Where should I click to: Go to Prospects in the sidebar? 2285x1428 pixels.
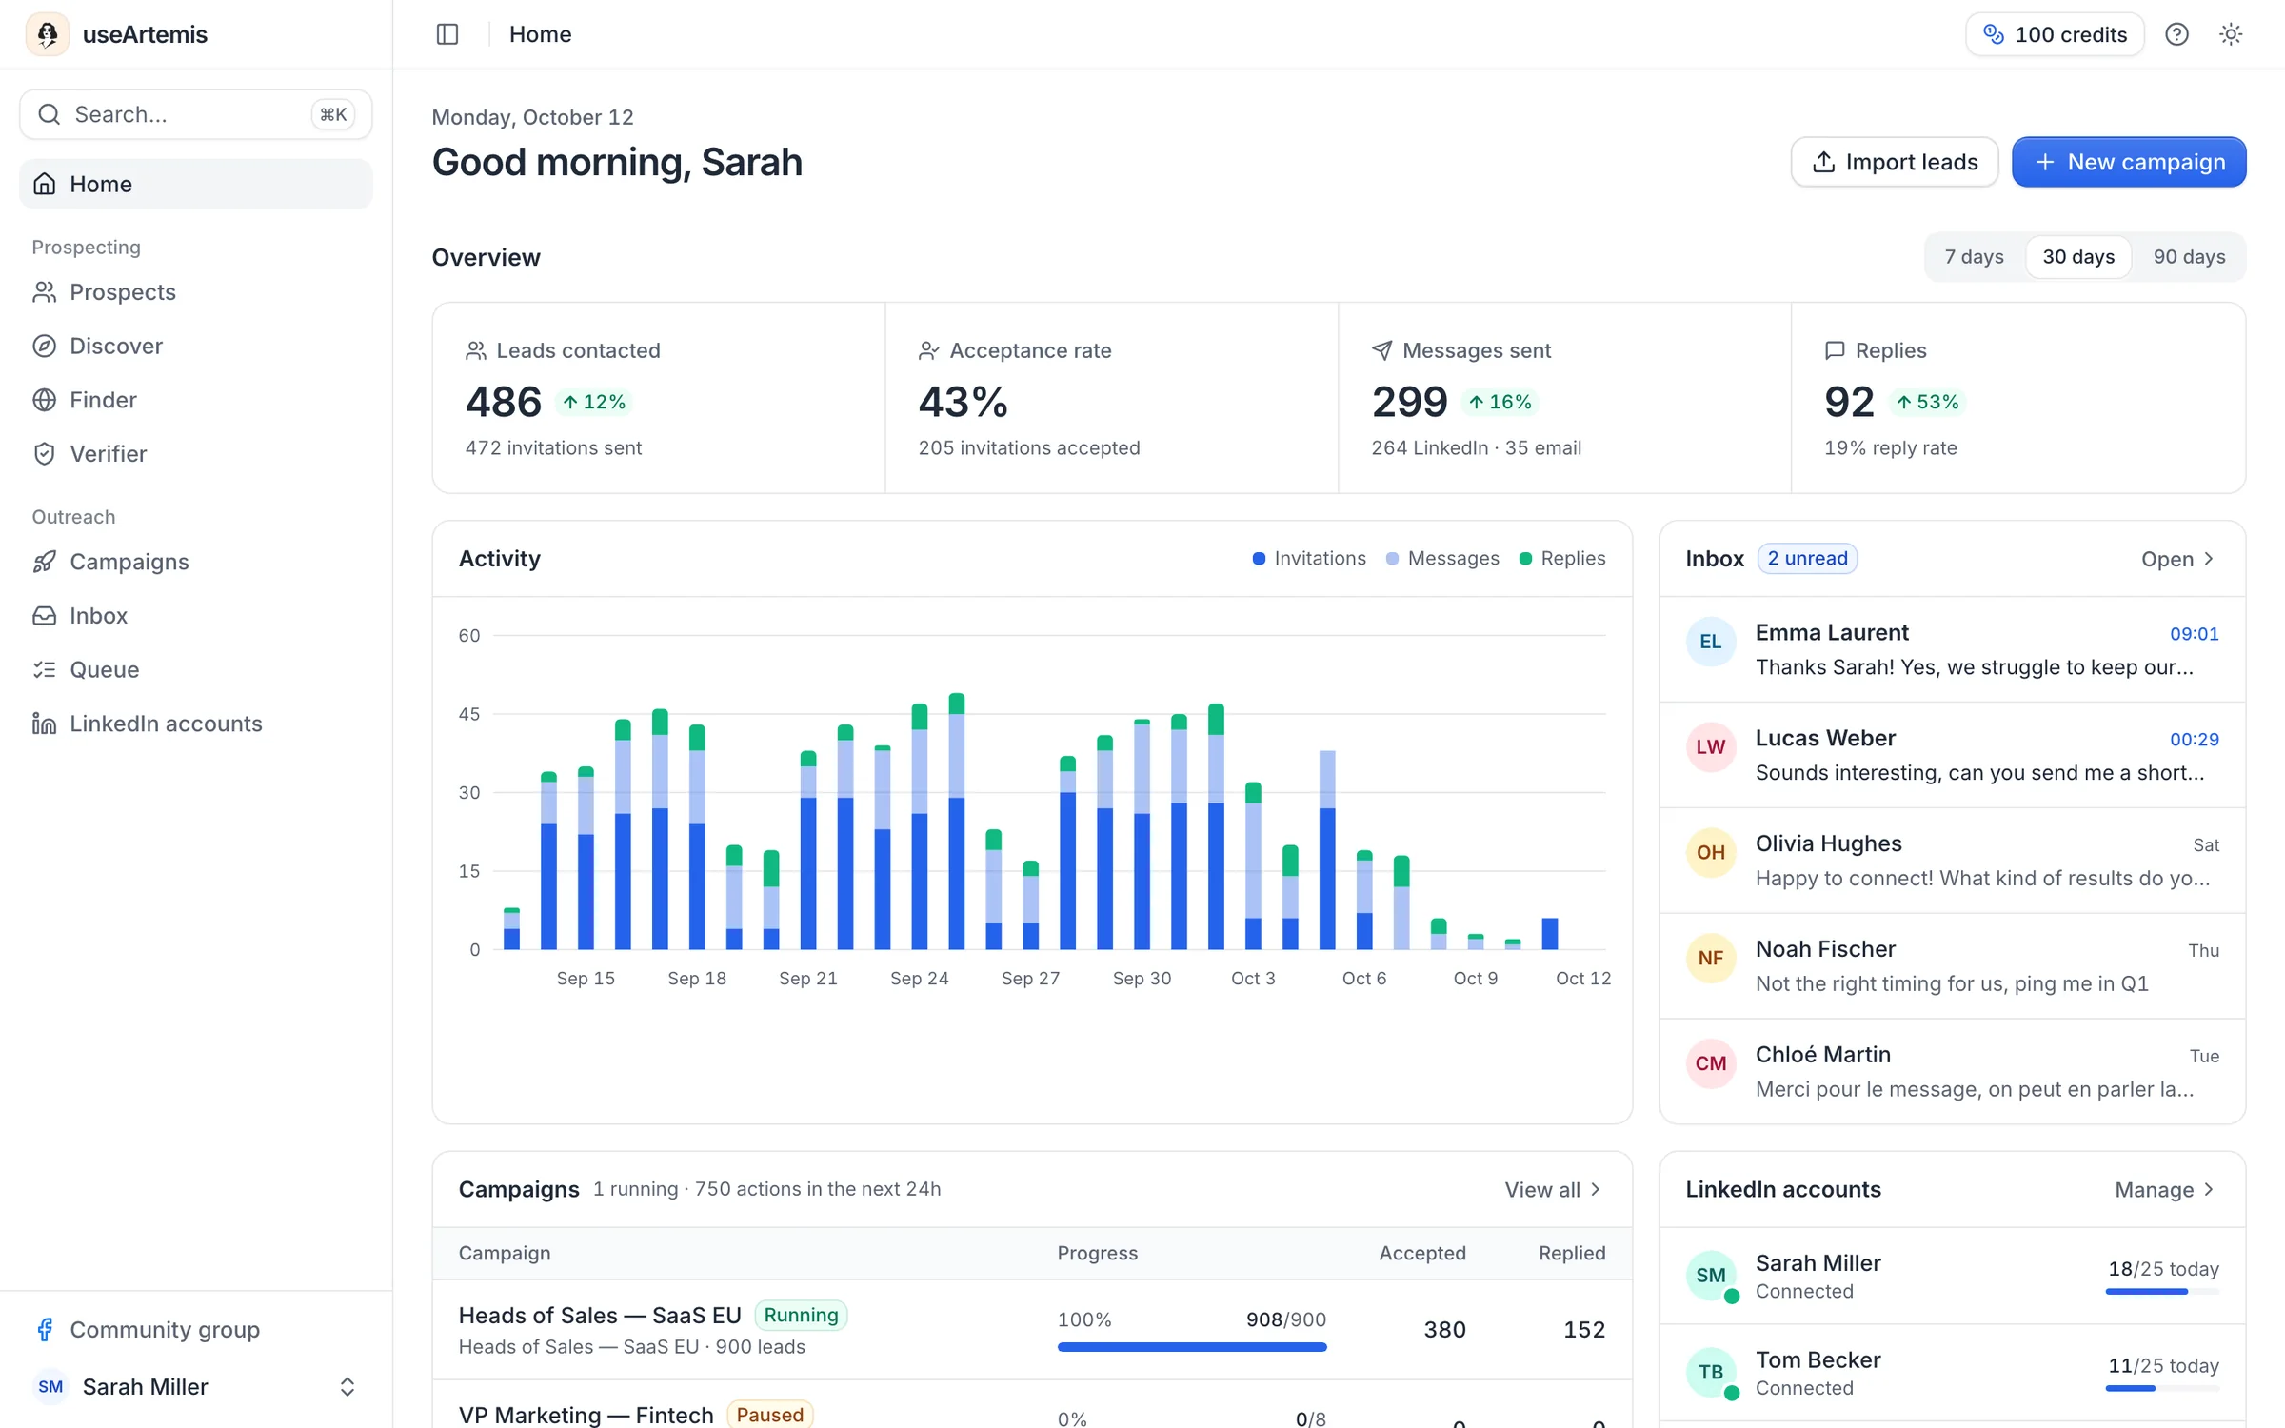(195, 292)
